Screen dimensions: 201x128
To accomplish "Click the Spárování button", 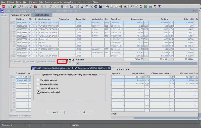I will (30, 61).
